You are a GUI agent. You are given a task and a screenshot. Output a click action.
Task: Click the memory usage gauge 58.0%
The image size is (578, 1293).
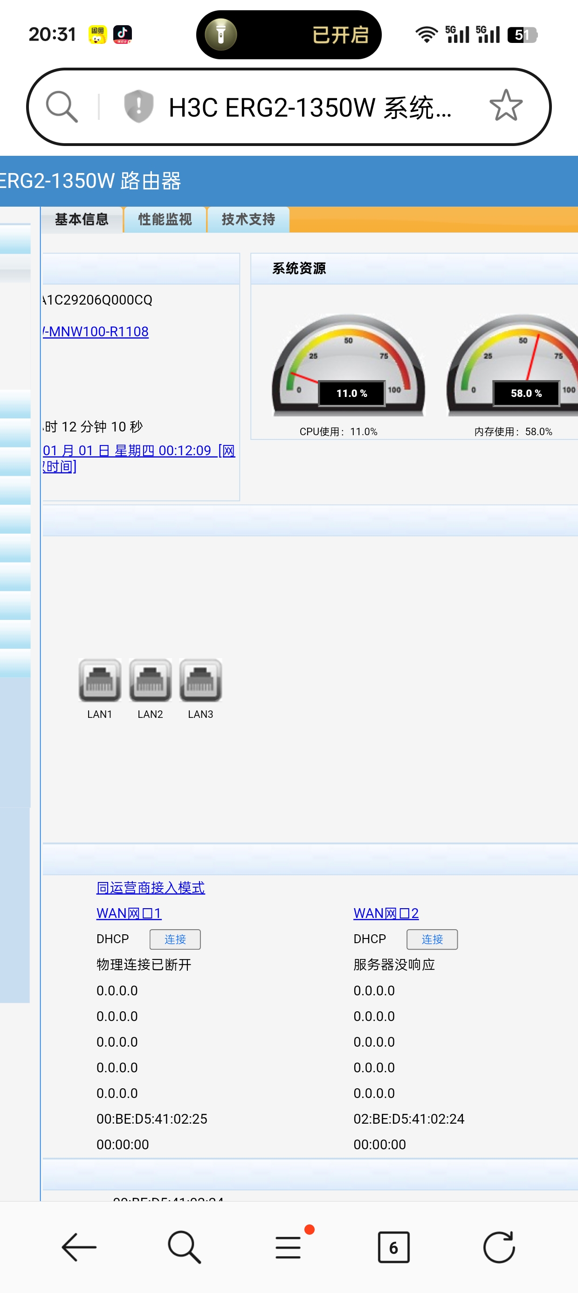(512, 365)
